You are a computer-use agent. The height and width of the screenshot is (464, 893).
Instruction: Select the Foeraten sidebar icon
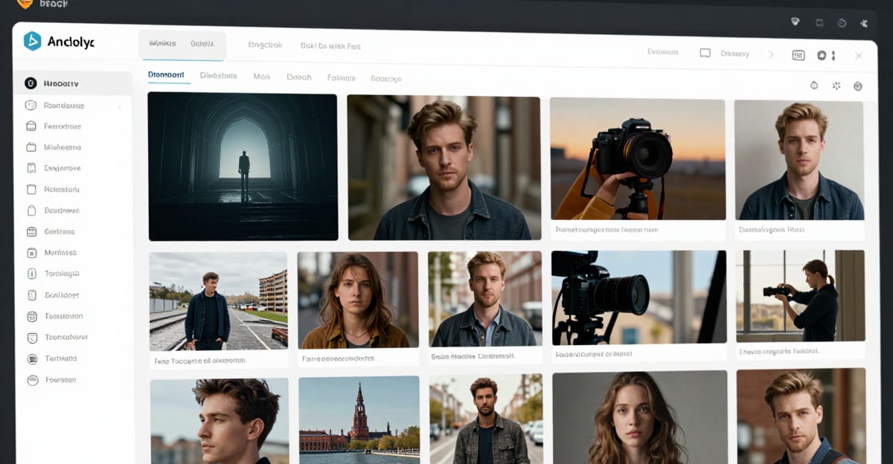click(31, 380)
